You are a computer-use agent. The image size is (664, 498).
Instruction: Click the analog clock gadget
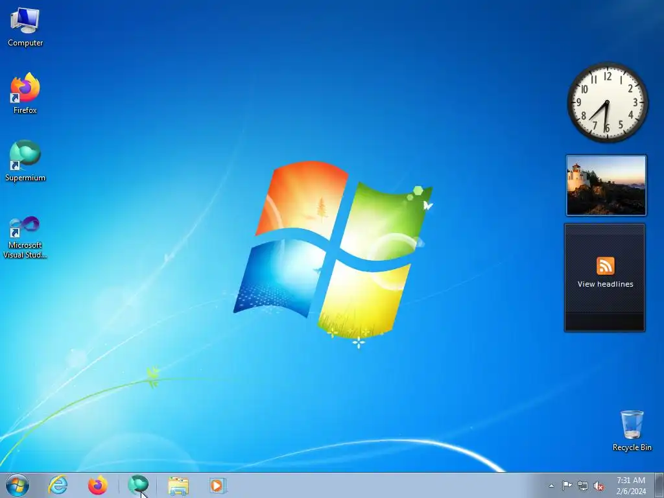pyautogui.click(x=607, y=102)
